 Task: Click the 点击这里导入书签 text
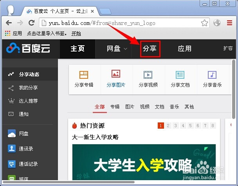click(47, 34)
